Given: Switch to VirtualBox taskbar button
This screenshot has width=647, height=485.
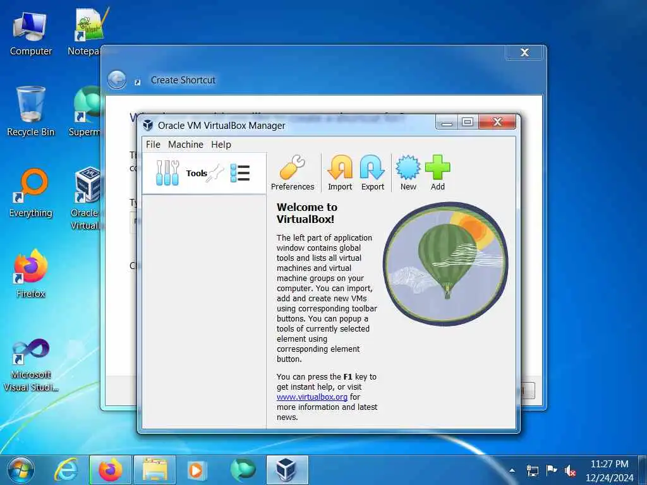Looking at the screenshot, I should pyautogui.click(x=287, y=470).
